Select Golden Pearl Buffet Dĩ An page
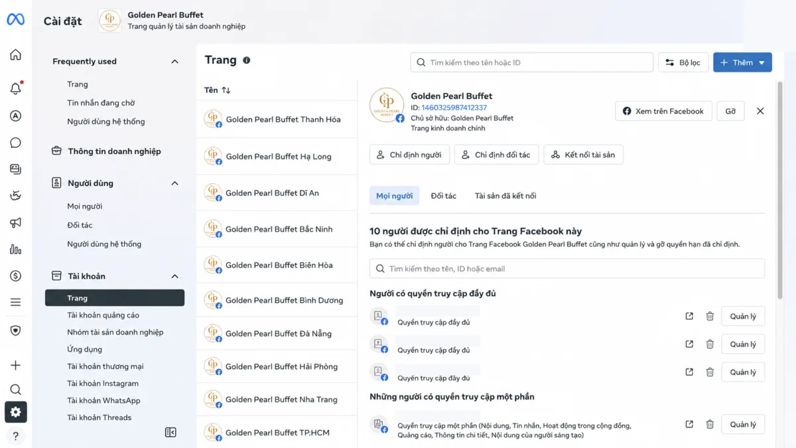Image resolution: width=796 pixels, height=448 pixels. [x=277, y=193]
